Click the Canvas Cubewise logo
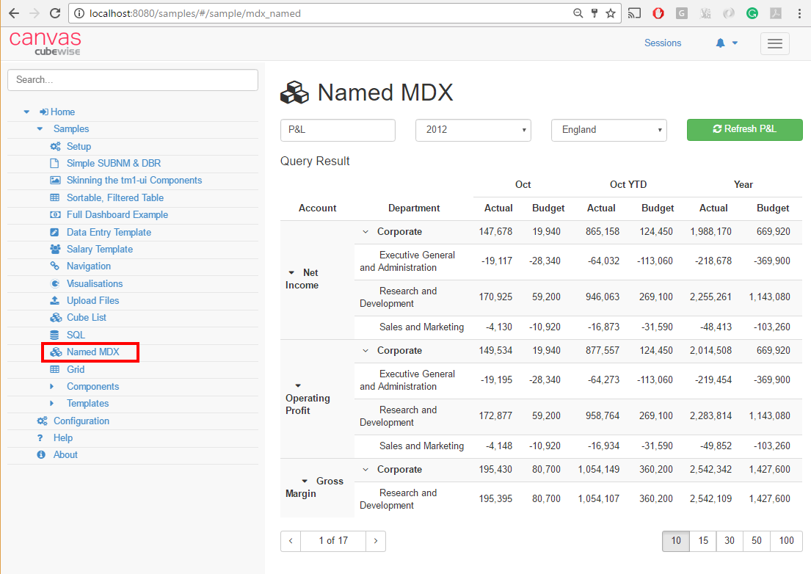Viewport: 811px width, 574px height. click(x=45, y=43)
